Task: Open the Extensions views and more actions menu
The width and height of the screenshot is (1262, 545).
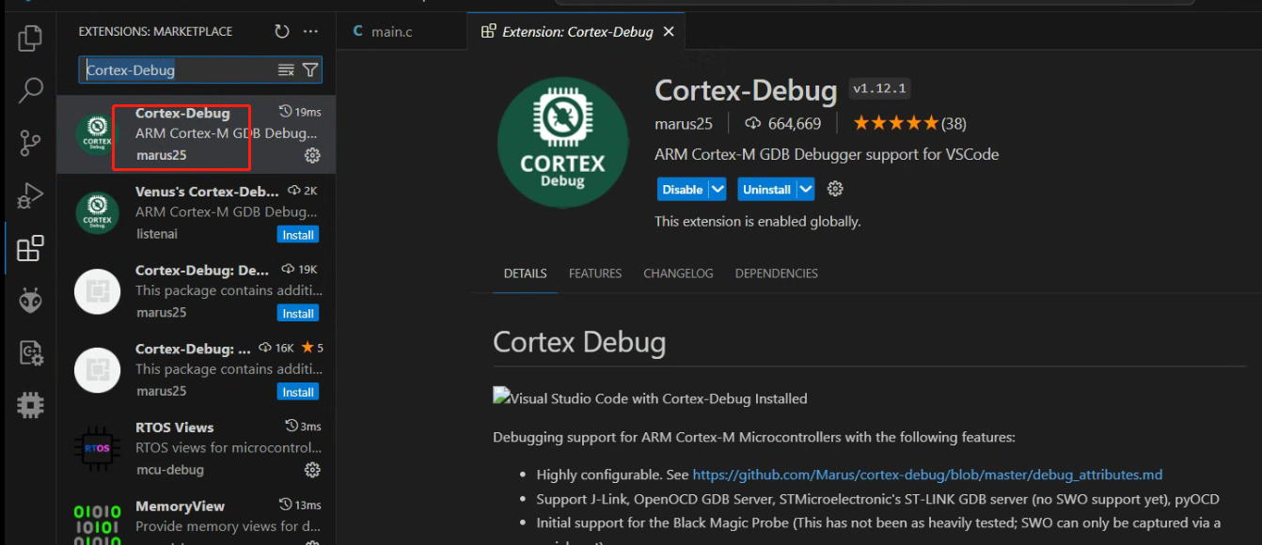Action: 311,31
